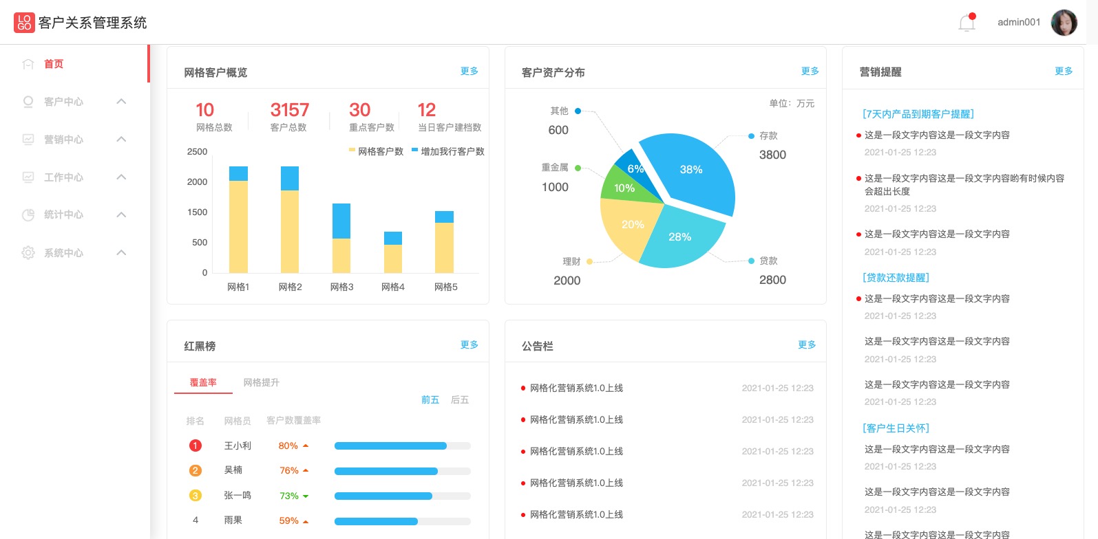The height and width of the screenshot is (539, 1098).
Task: Select the 覆盖率 tab
Action: click(x=203, y=382)
